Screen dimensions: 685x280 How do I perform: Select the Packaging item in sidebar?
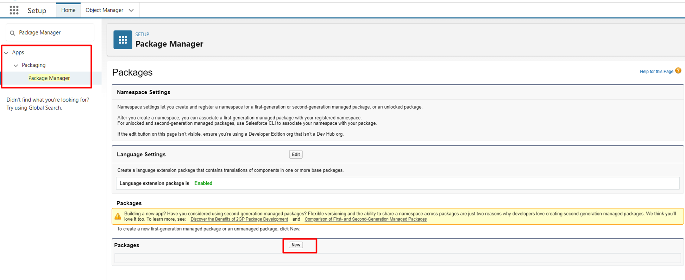33,65
